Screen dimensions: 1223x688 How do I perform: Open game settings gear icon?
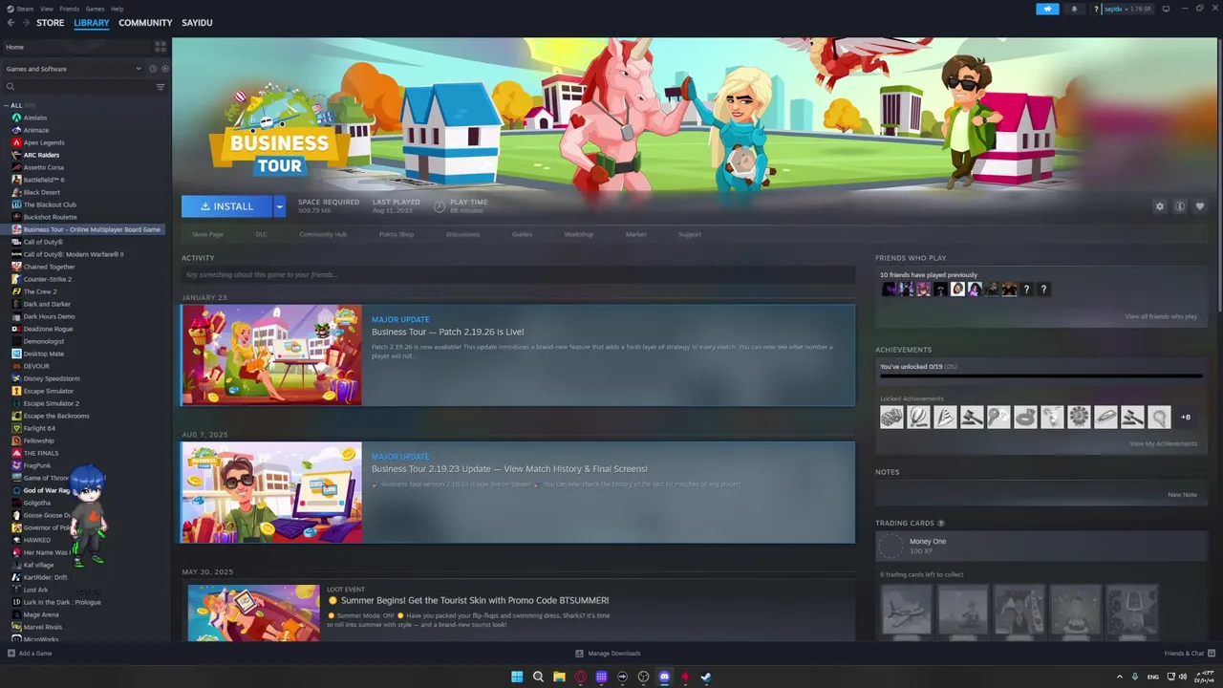(1160, 206)
